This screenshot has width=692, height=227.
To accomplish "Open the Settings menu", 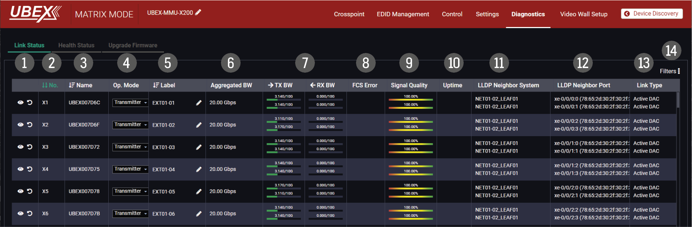I will coord(487,14).
